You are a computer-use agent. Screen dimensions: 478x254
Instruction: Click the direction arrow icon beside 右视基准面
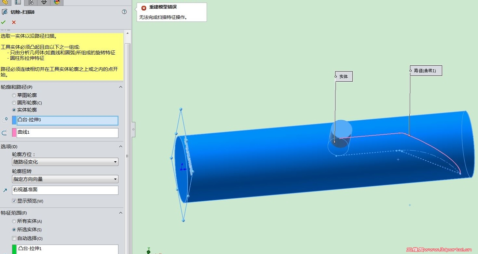tap(5, 190)
